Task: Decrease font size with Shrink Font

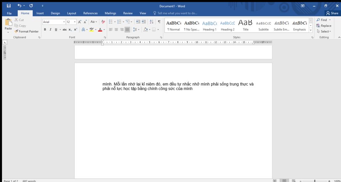Action: coord(85,22)
